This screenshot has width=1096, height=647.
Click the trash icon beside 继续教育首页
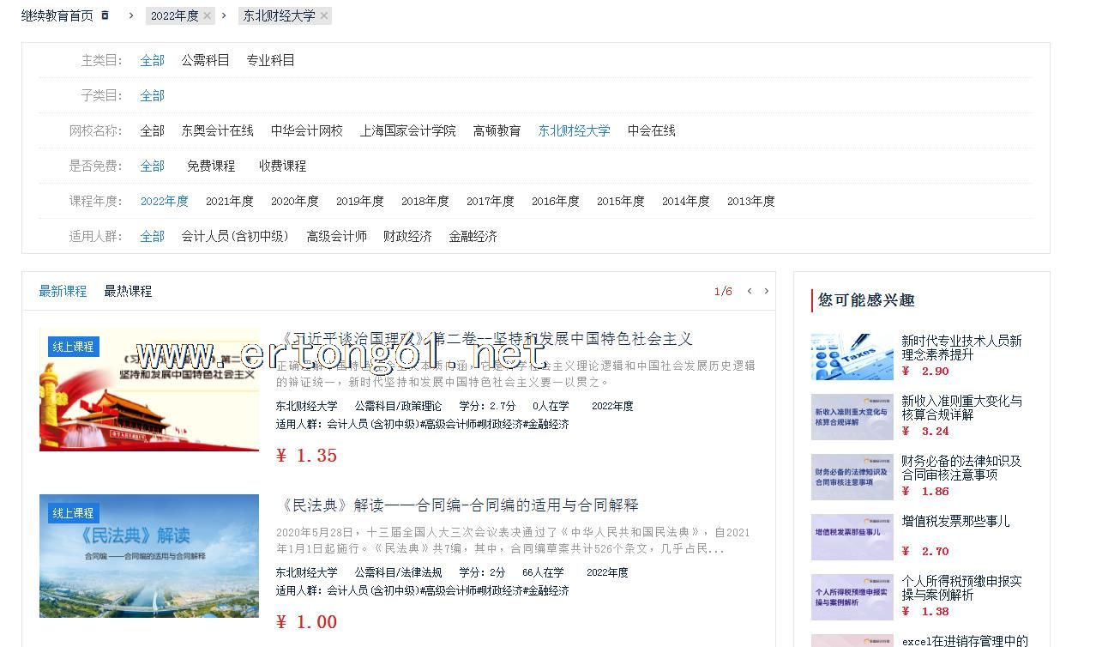[105, 15]
